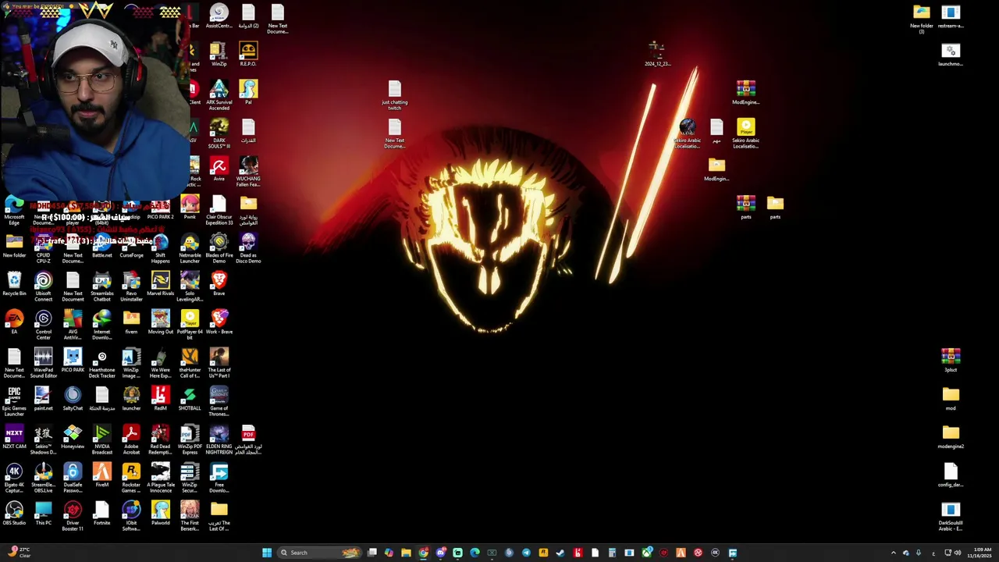The height and width of the screenshot is (562, 999).
Task: Open the Recycle Bin desktop icon
Action: 14,283
